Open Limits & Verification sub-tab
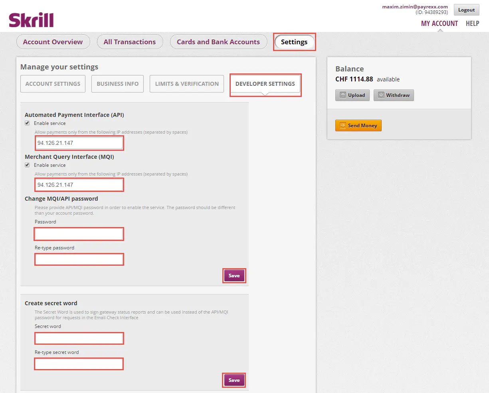Image resolution: width=489 pixels, height=393 pixels. click(x=187, y=84)
